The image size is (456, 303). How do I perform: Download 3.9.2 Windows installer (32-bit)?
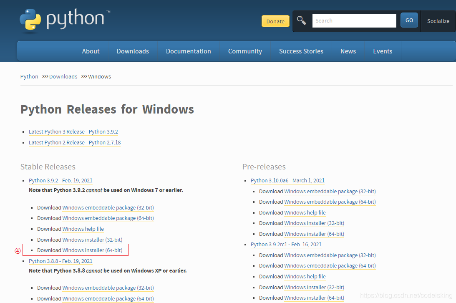click(x=92, y=240)
